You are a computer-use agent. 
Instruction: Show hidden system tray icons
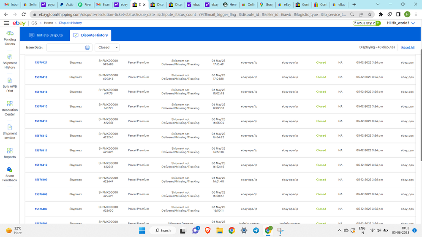tap(339, 231)
